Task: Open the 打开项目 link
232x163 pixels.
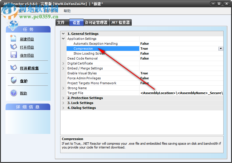Action: click(27, 47)
